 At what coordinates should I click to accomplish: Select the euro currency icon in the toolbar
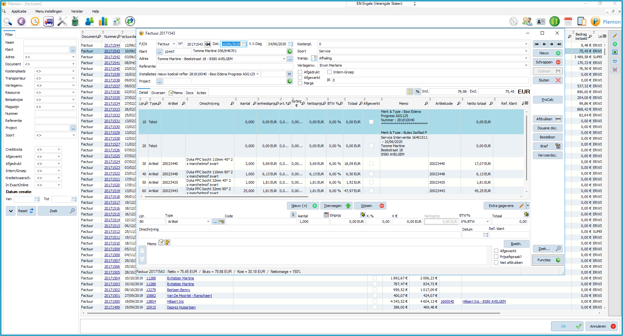[21, 21]
